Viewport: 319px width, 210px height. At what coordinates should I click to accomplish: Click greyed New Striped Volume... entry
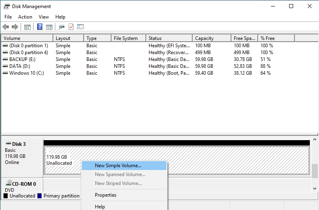click(x=124, y=183)
